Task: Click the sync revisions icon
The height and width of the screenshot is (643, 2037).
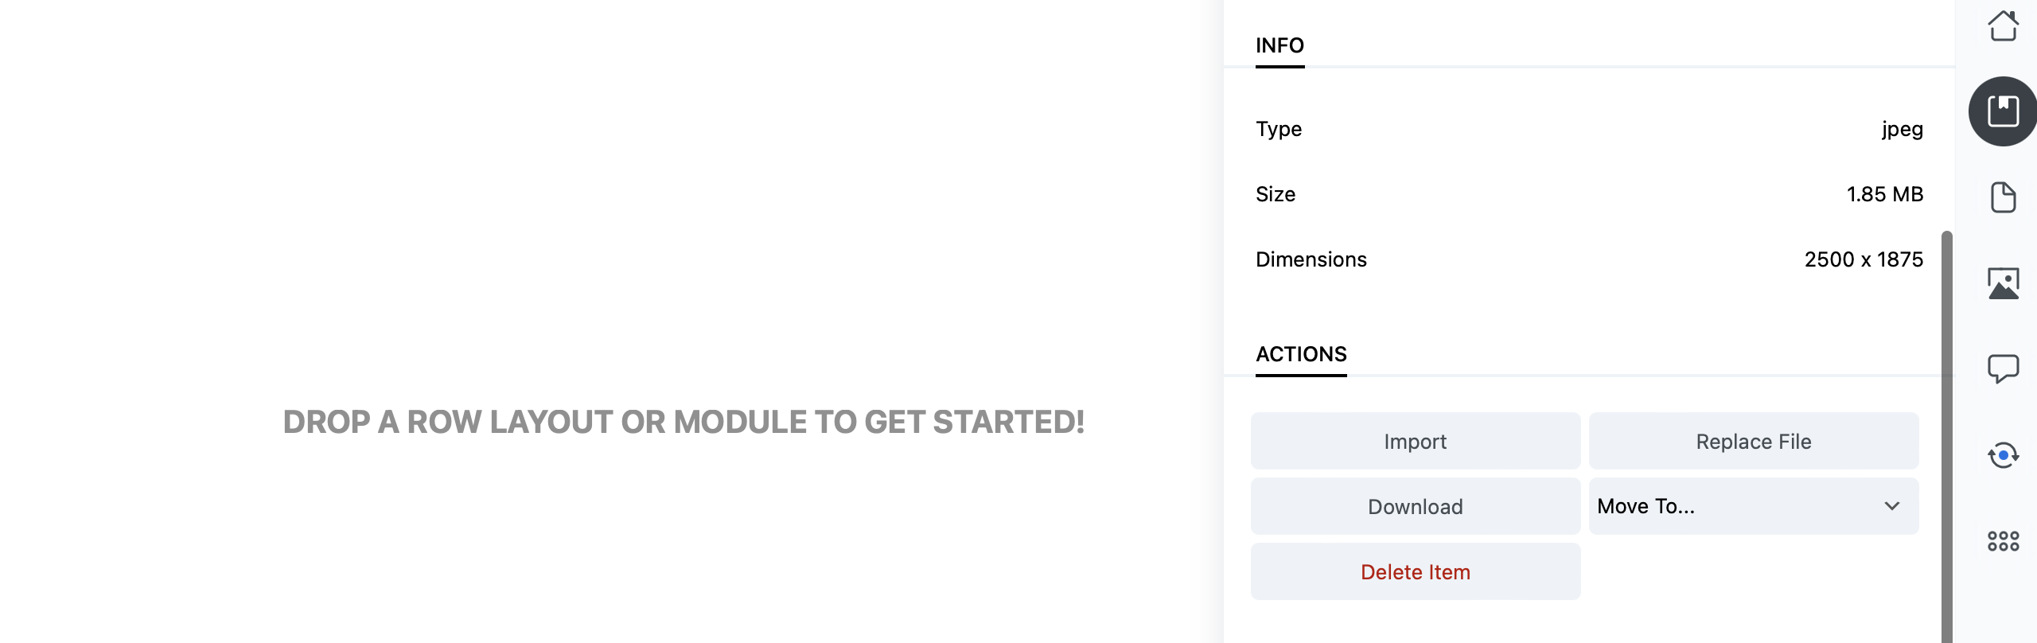Action: point(2003,455)
